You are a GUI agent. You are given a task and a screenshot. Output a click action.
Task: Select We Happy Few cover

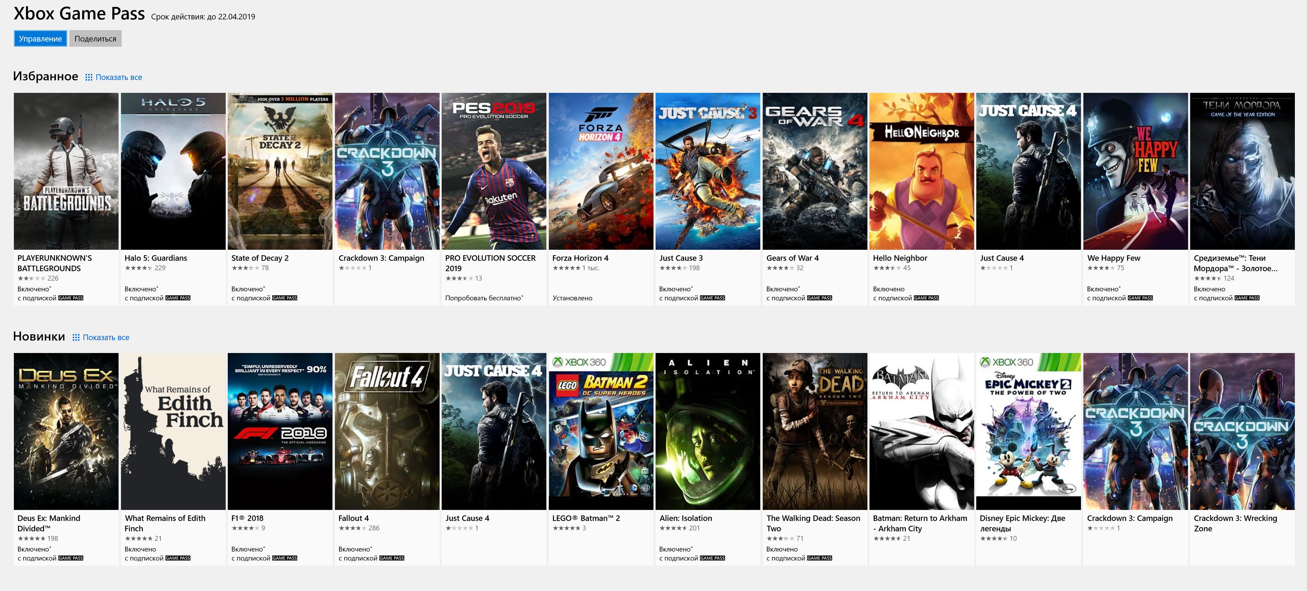pos(1135,171)
